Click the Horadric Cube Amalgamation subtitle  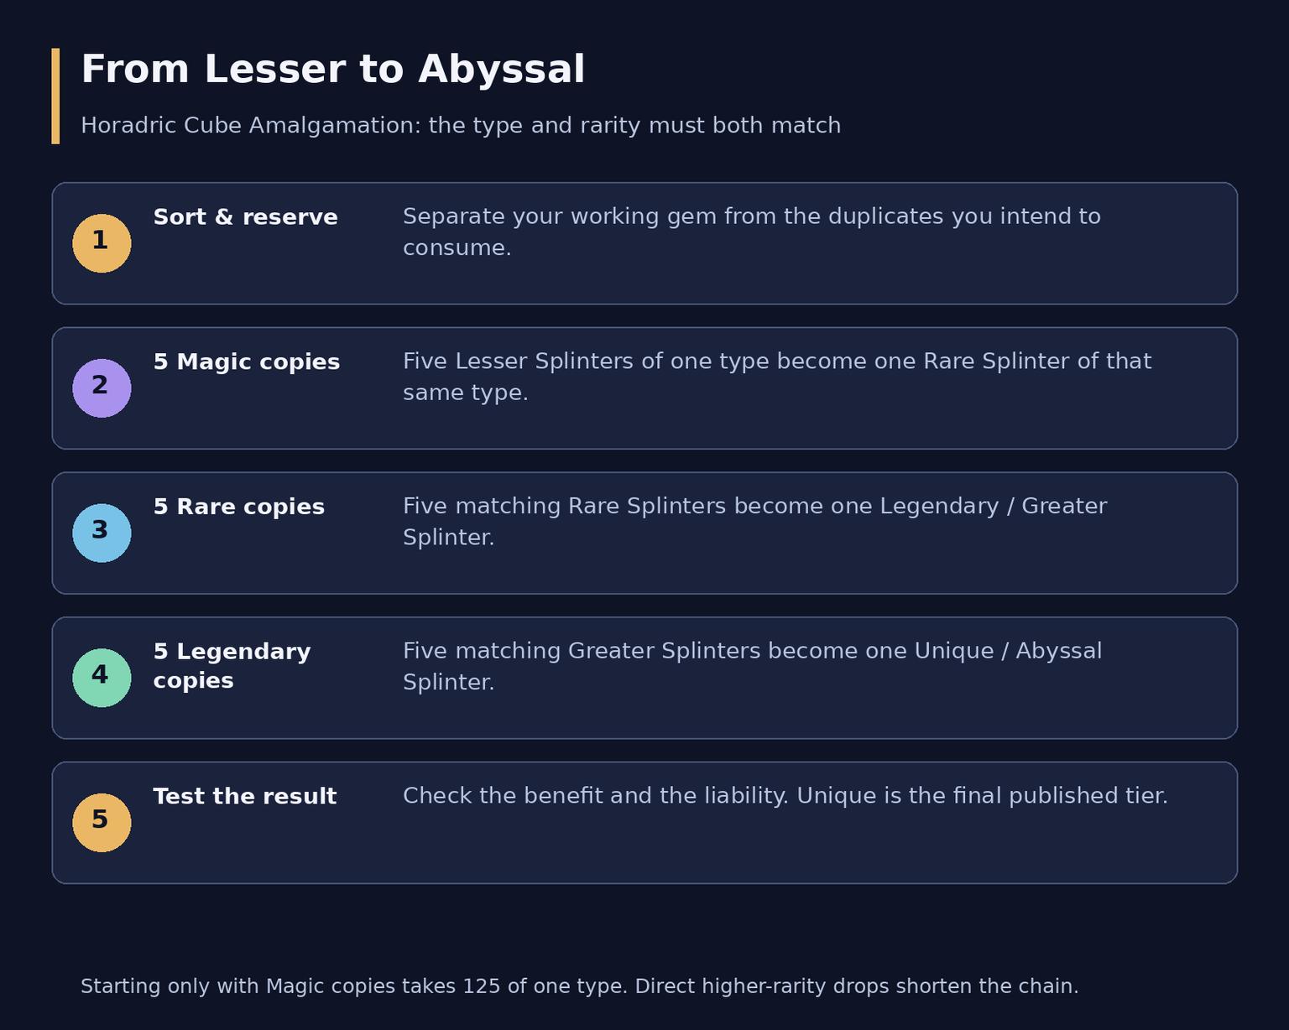[x=460, y=126]
